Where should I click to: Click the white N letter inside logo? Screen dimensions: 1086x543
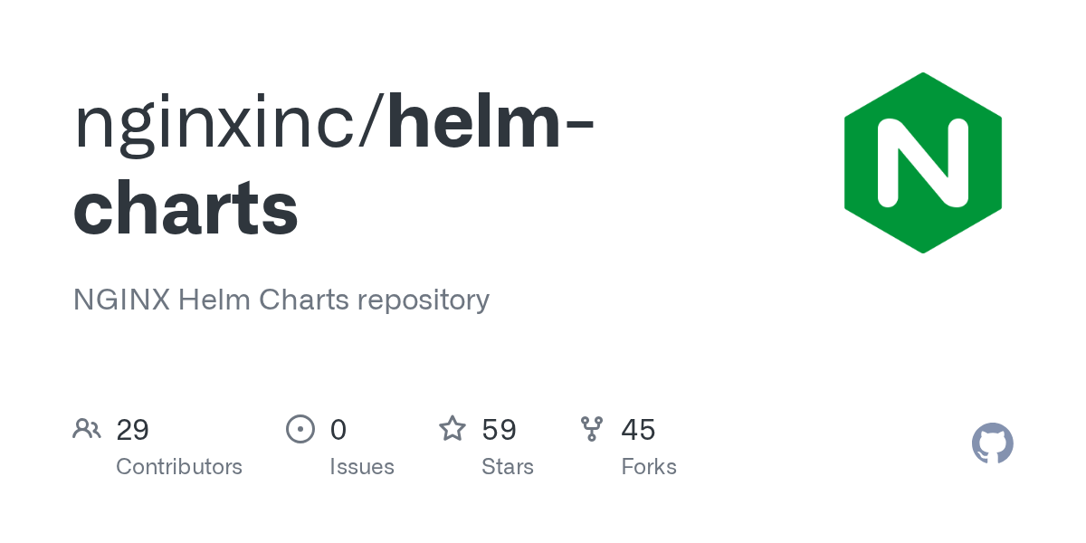tap(923, 163)
